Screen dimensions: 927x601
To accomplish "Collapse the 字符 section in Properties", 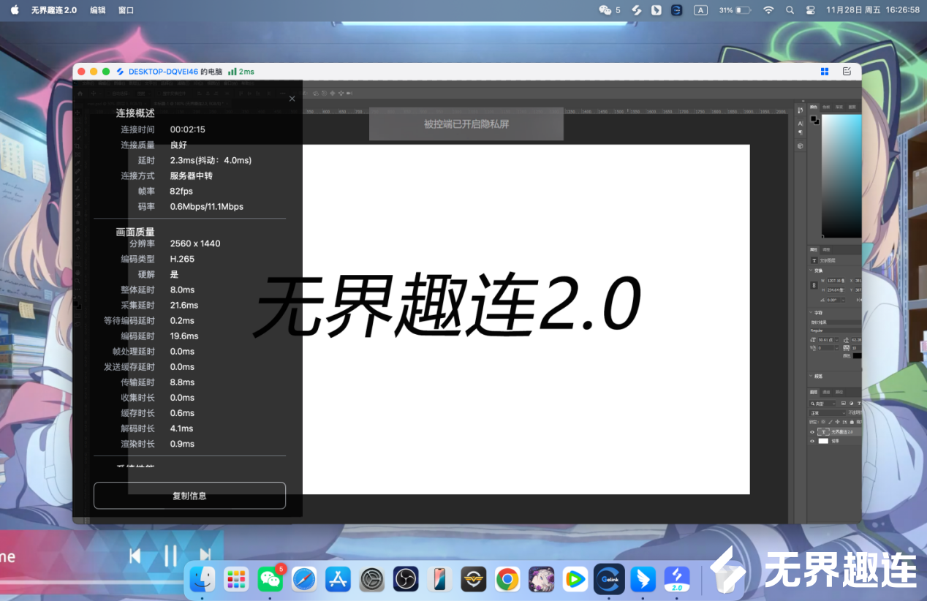I will pos(811,313).
